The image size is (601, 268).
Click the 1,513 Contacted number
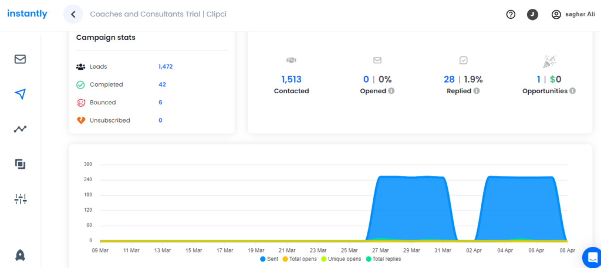[x=291, y=80]
